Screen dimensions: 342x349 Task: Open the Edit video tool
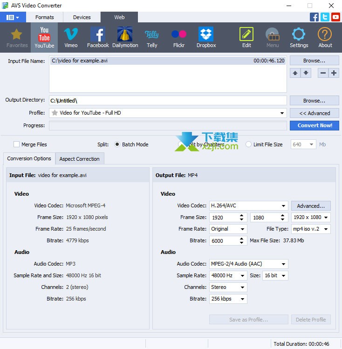(x=246, y=38)
